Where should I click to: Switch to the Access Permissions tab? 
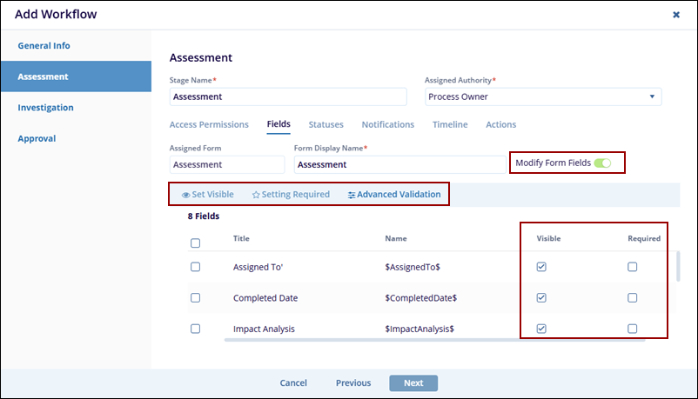coord(209,124)
